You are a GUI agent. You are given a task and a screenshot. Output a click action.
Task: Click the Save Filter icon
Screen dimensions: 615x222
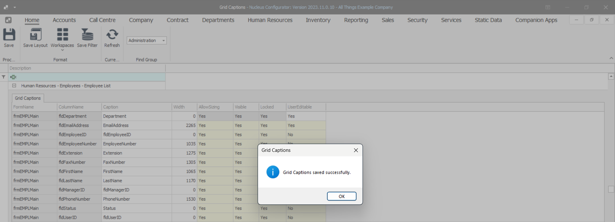87,35
